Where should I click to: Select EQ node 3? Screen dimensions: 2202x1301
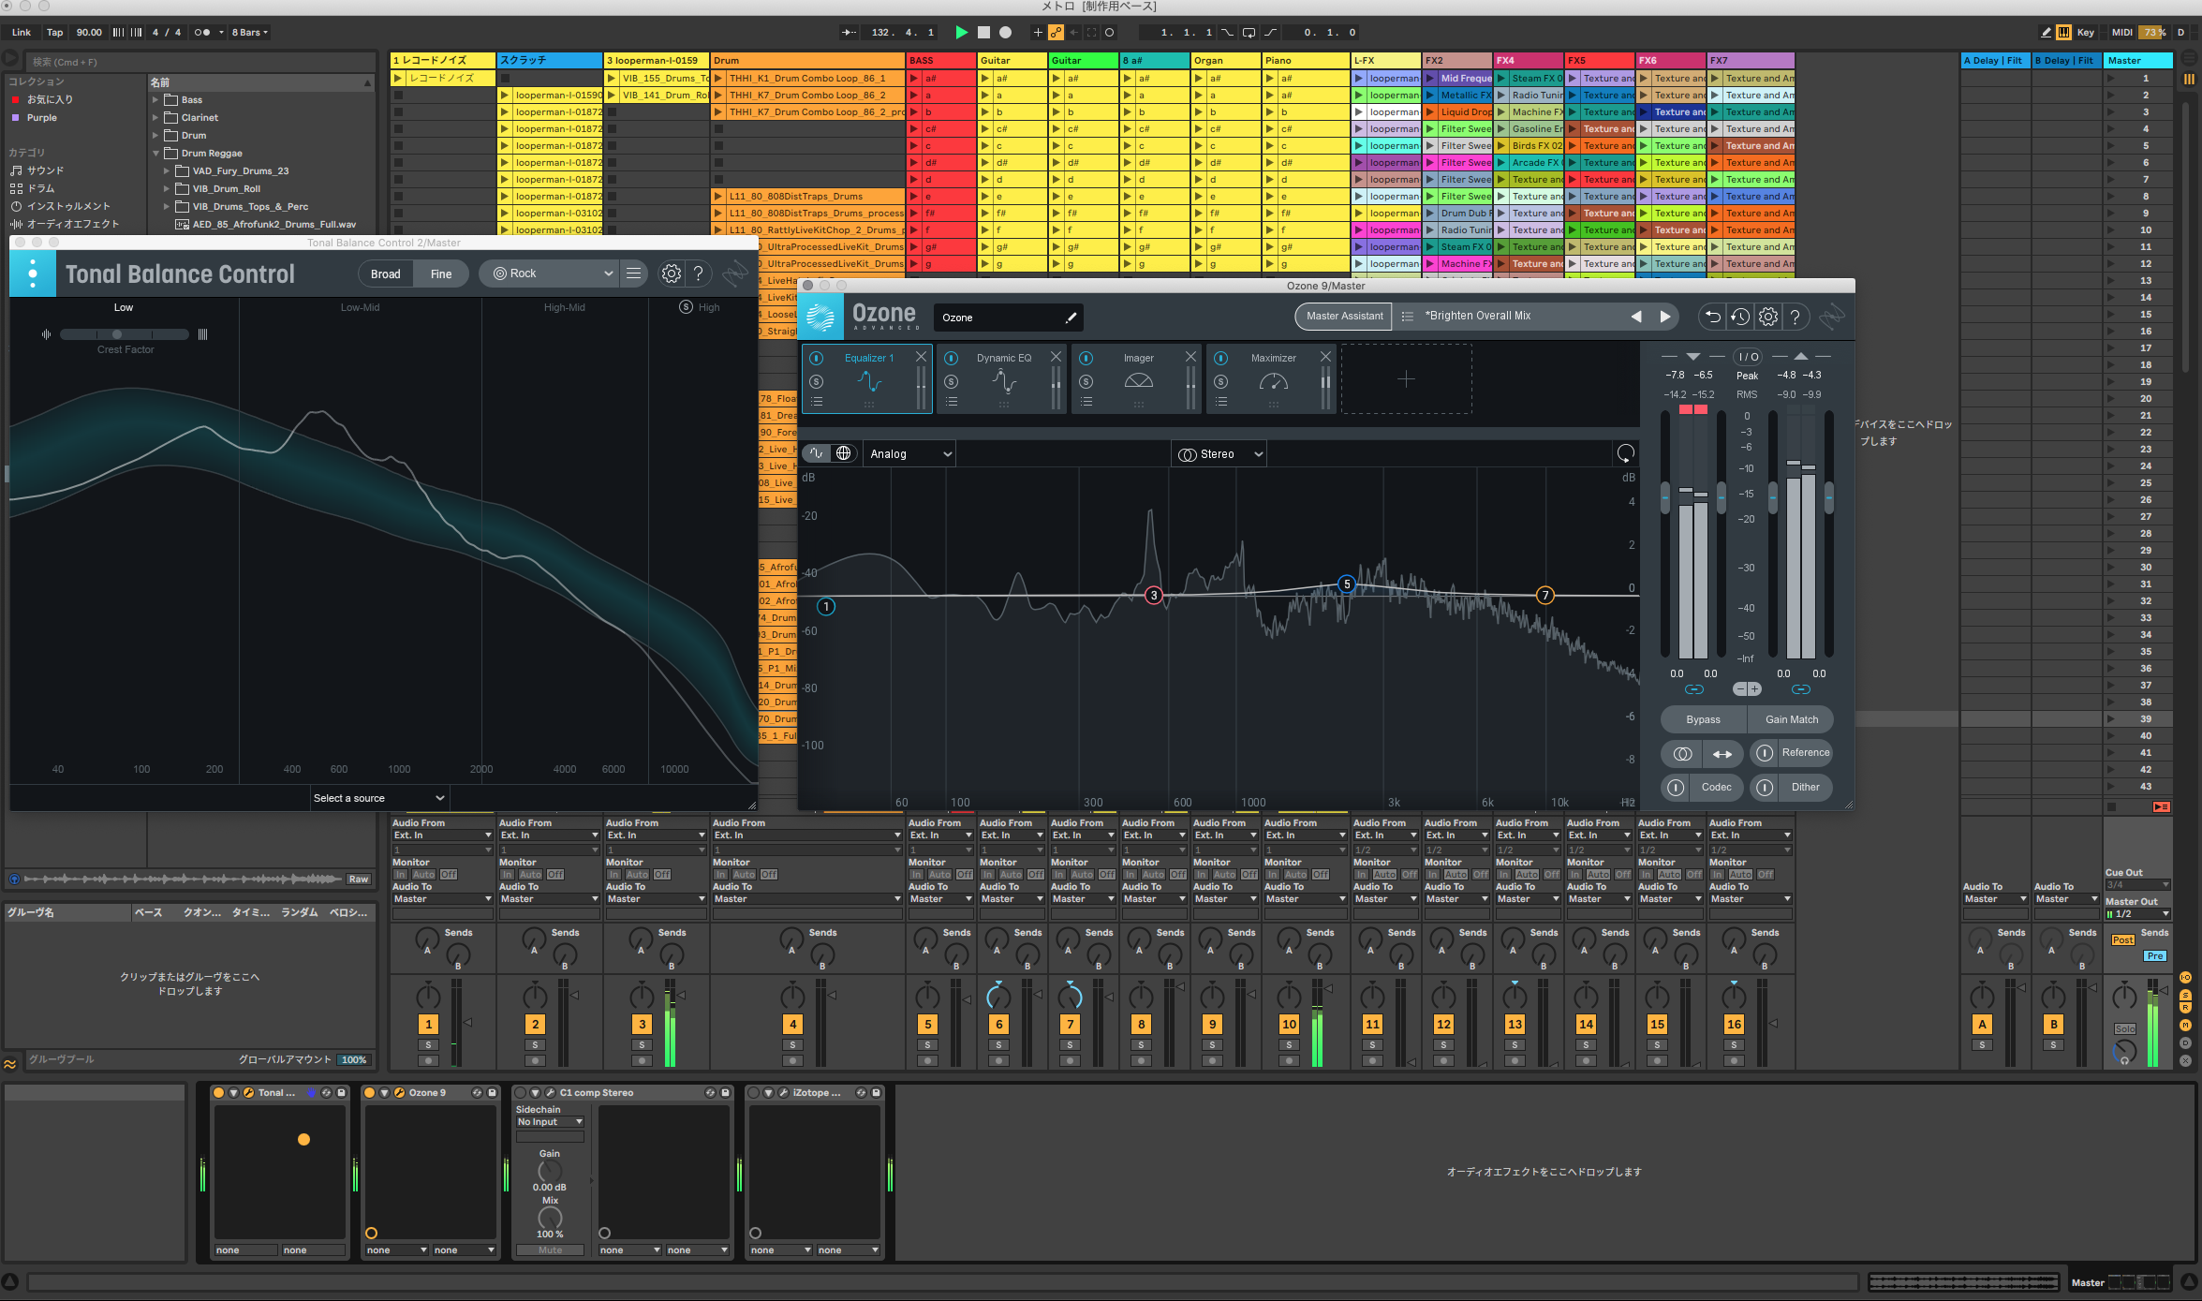1154,595
